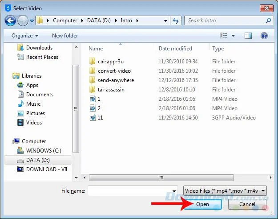The height and width of the screenshot is (219, 278).
Task: Select video file icon named 11
Action: 93,117
